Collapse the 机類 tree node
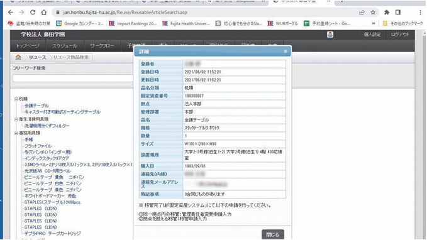 pos(16,99)
